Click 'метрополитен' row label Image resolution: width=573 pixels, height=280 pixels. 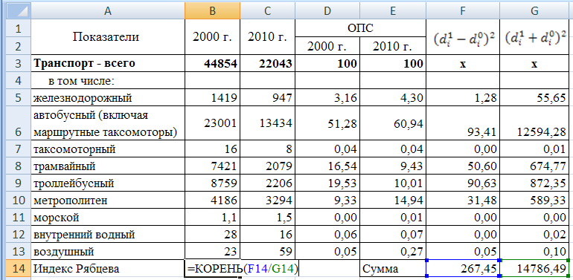(107, 201)
